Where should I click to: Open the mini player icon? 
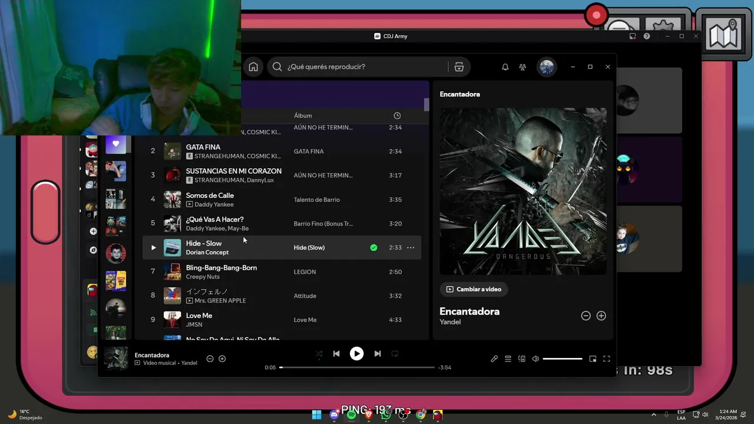pos(593,359)
